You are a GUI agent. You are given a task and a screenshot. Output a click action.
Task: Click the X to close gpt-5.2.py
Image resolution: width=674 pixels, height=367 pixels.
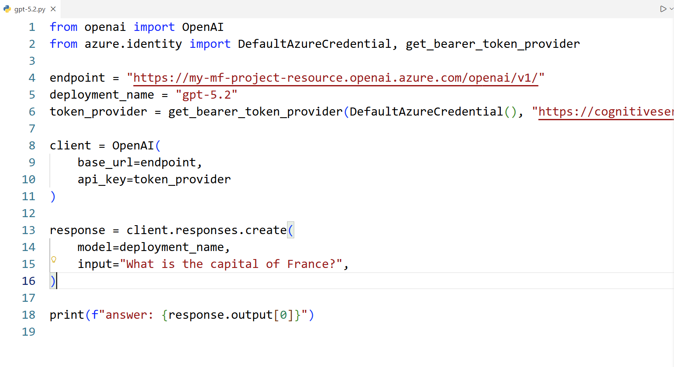pos(52,8)
